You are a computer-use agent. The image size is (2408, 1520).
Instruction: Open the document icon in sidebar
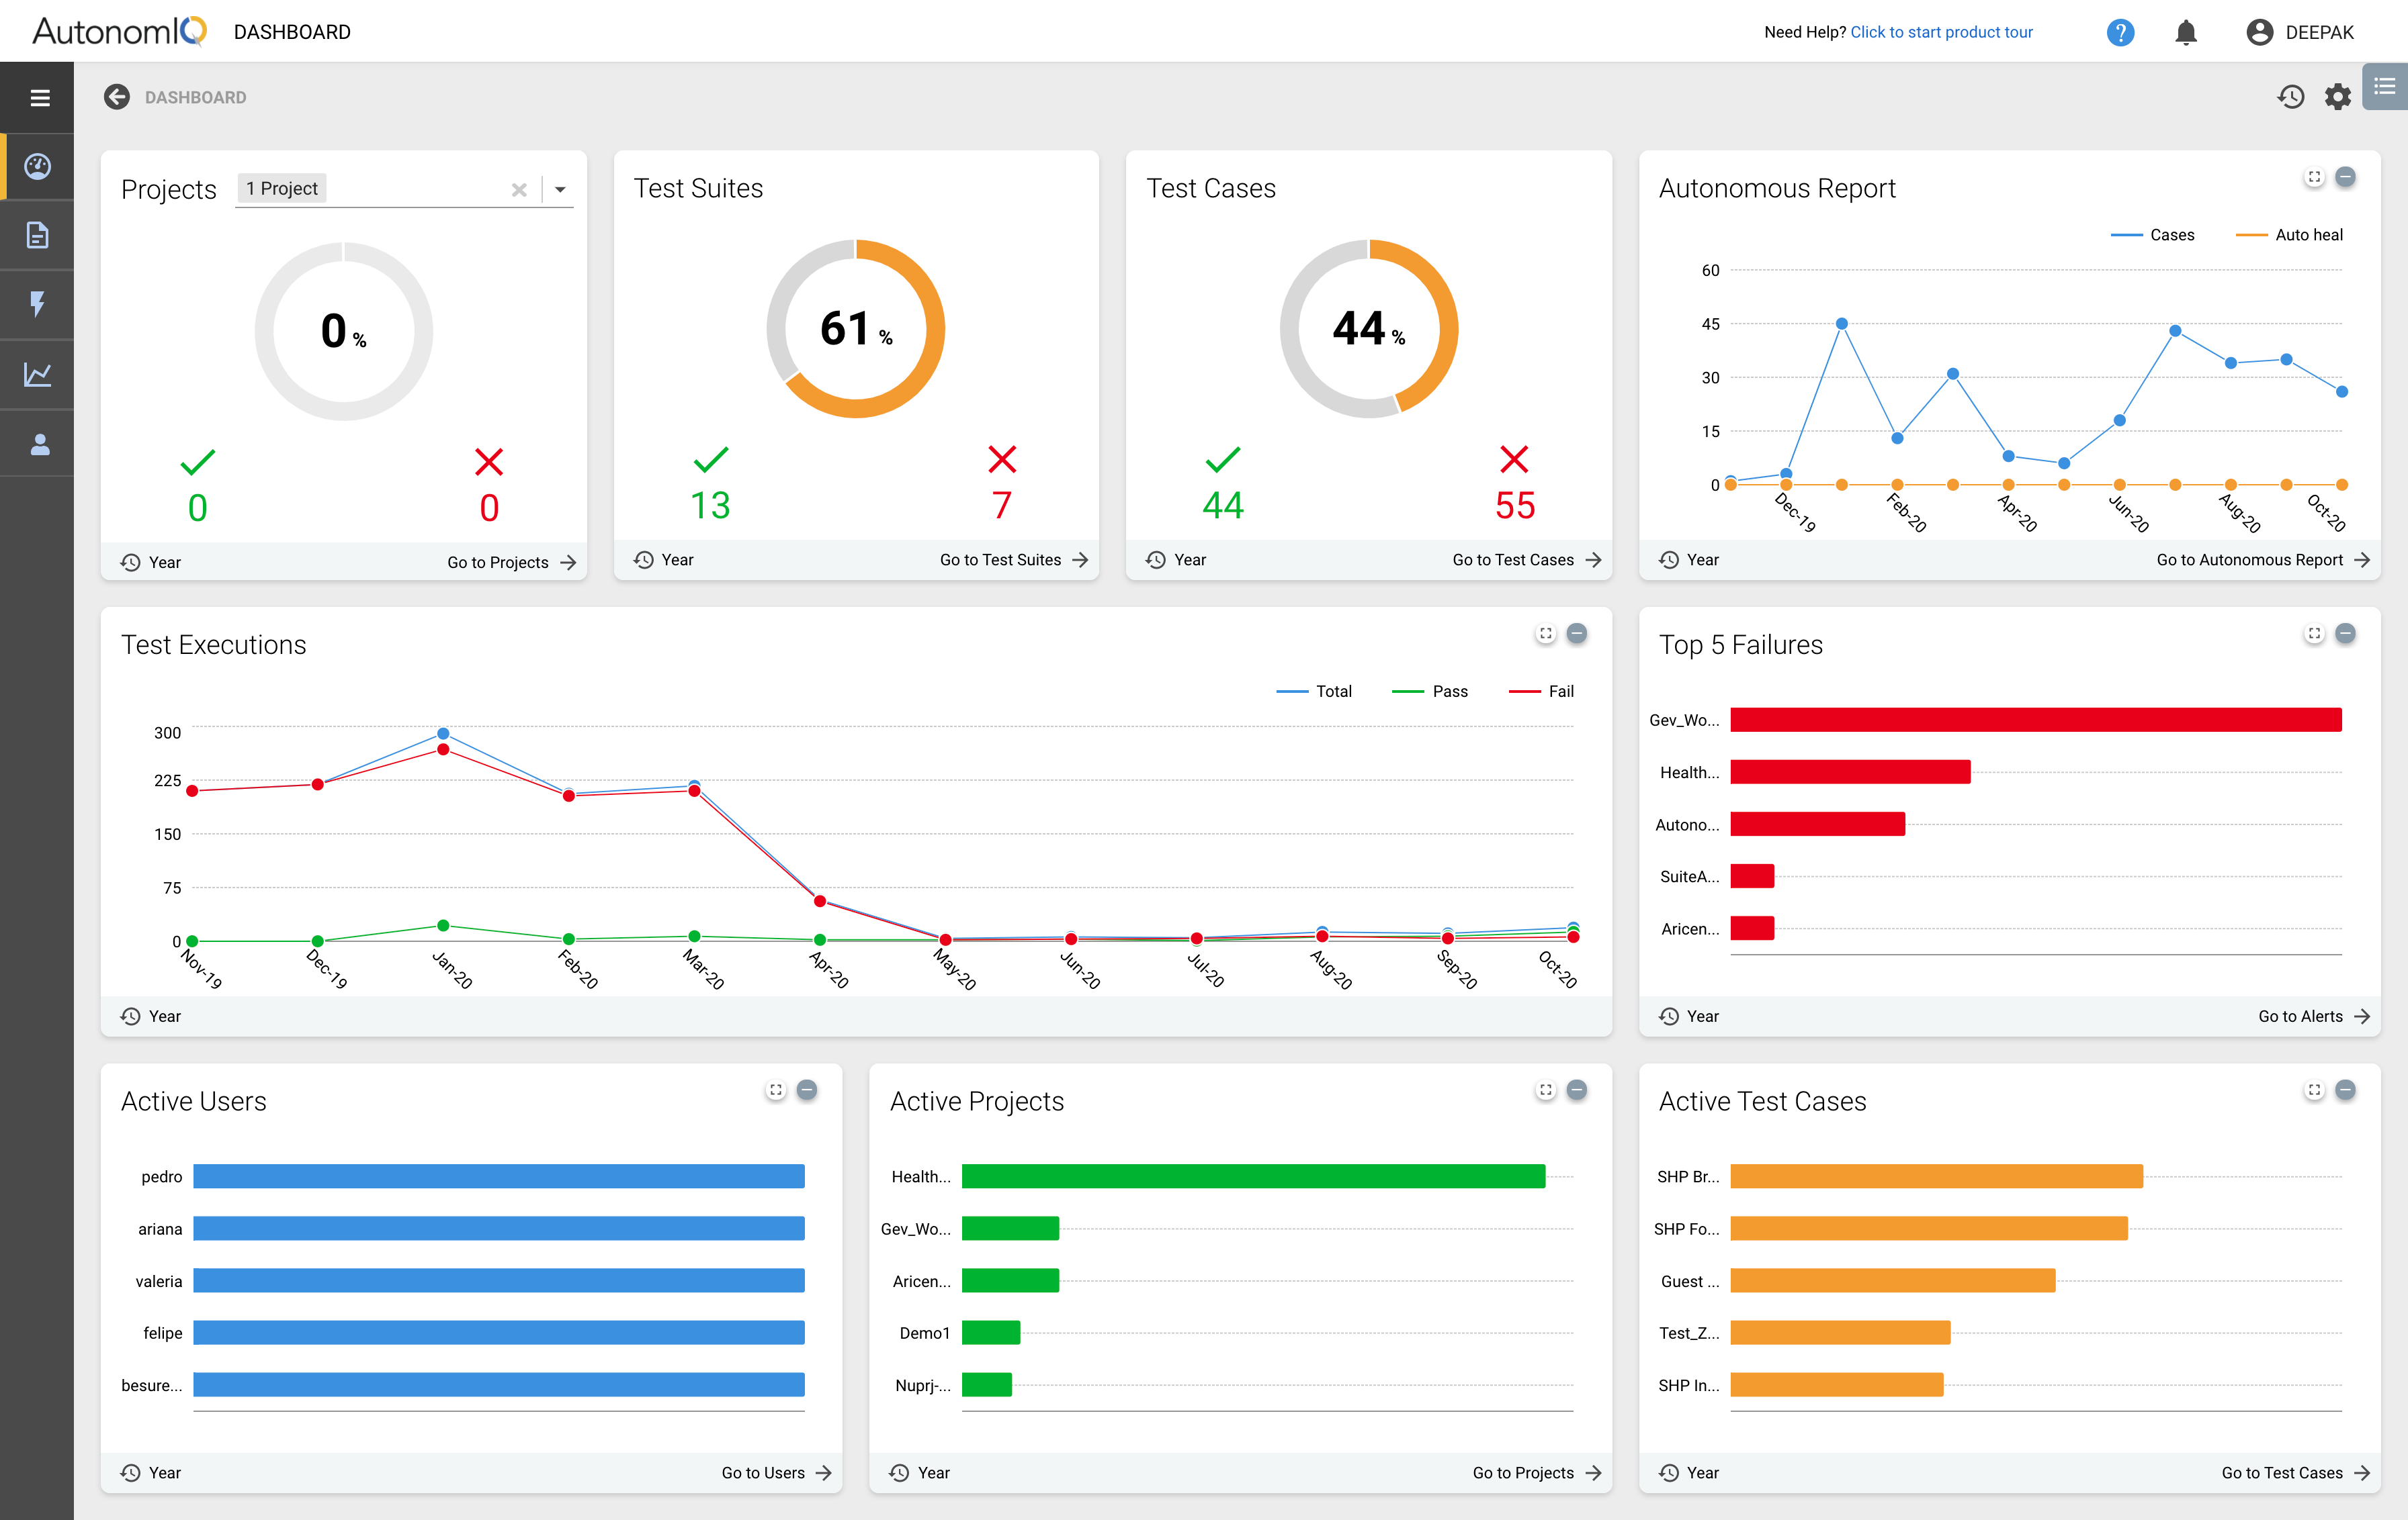pos(38,235)
